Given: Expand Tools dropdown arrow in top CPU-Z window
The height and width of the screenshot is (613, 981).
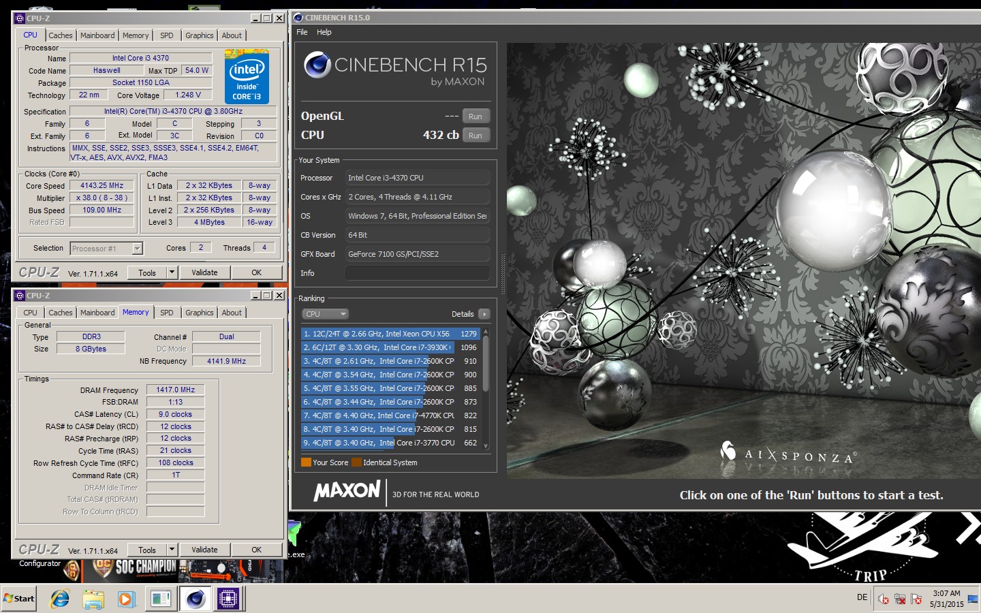Looking at the screenshot, I should 172,272.
